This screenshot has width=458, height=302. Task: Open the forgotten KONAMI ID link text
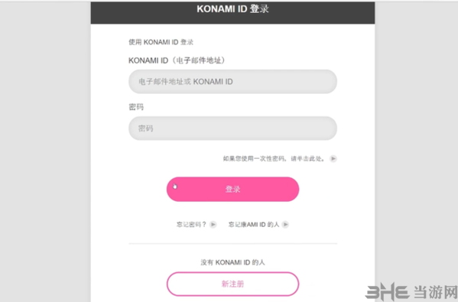[x=254, y=224]
